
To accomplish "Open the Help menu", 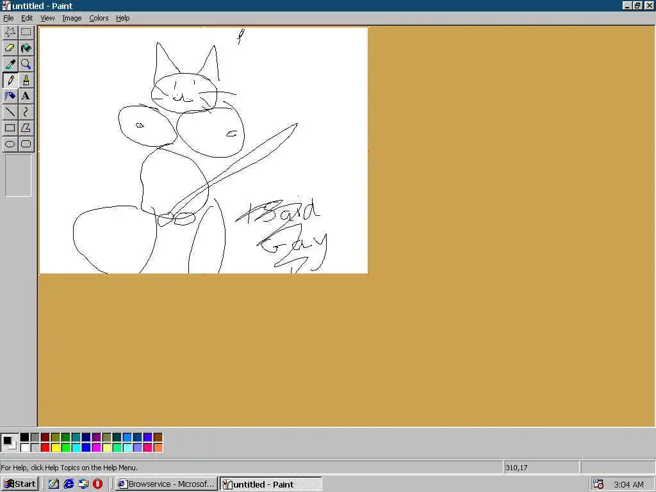I will click(x=122, y=18).
